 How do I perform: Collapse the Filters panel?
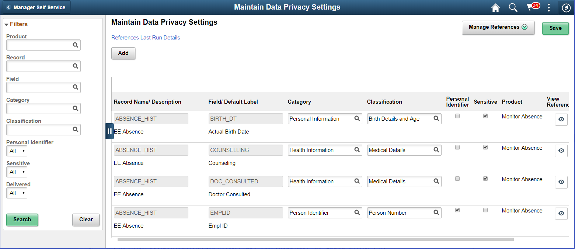coord(6,24)
